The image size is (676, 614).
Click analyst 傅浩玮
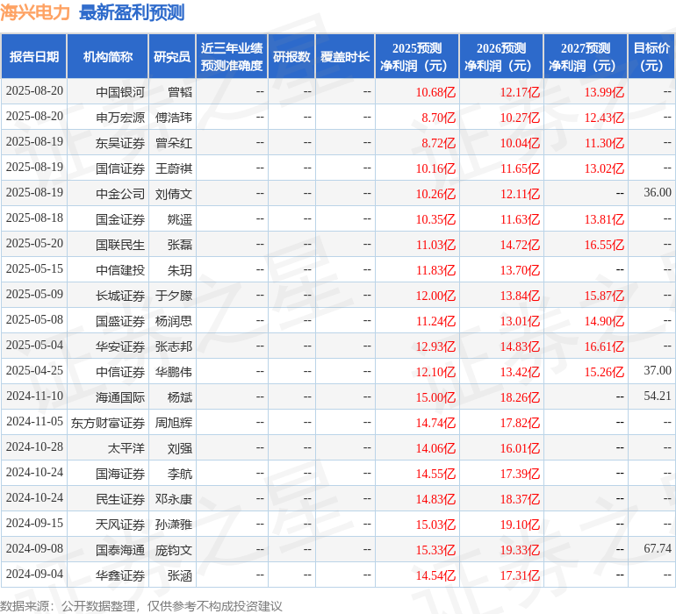pyautogui.click(x=173, y=118)
